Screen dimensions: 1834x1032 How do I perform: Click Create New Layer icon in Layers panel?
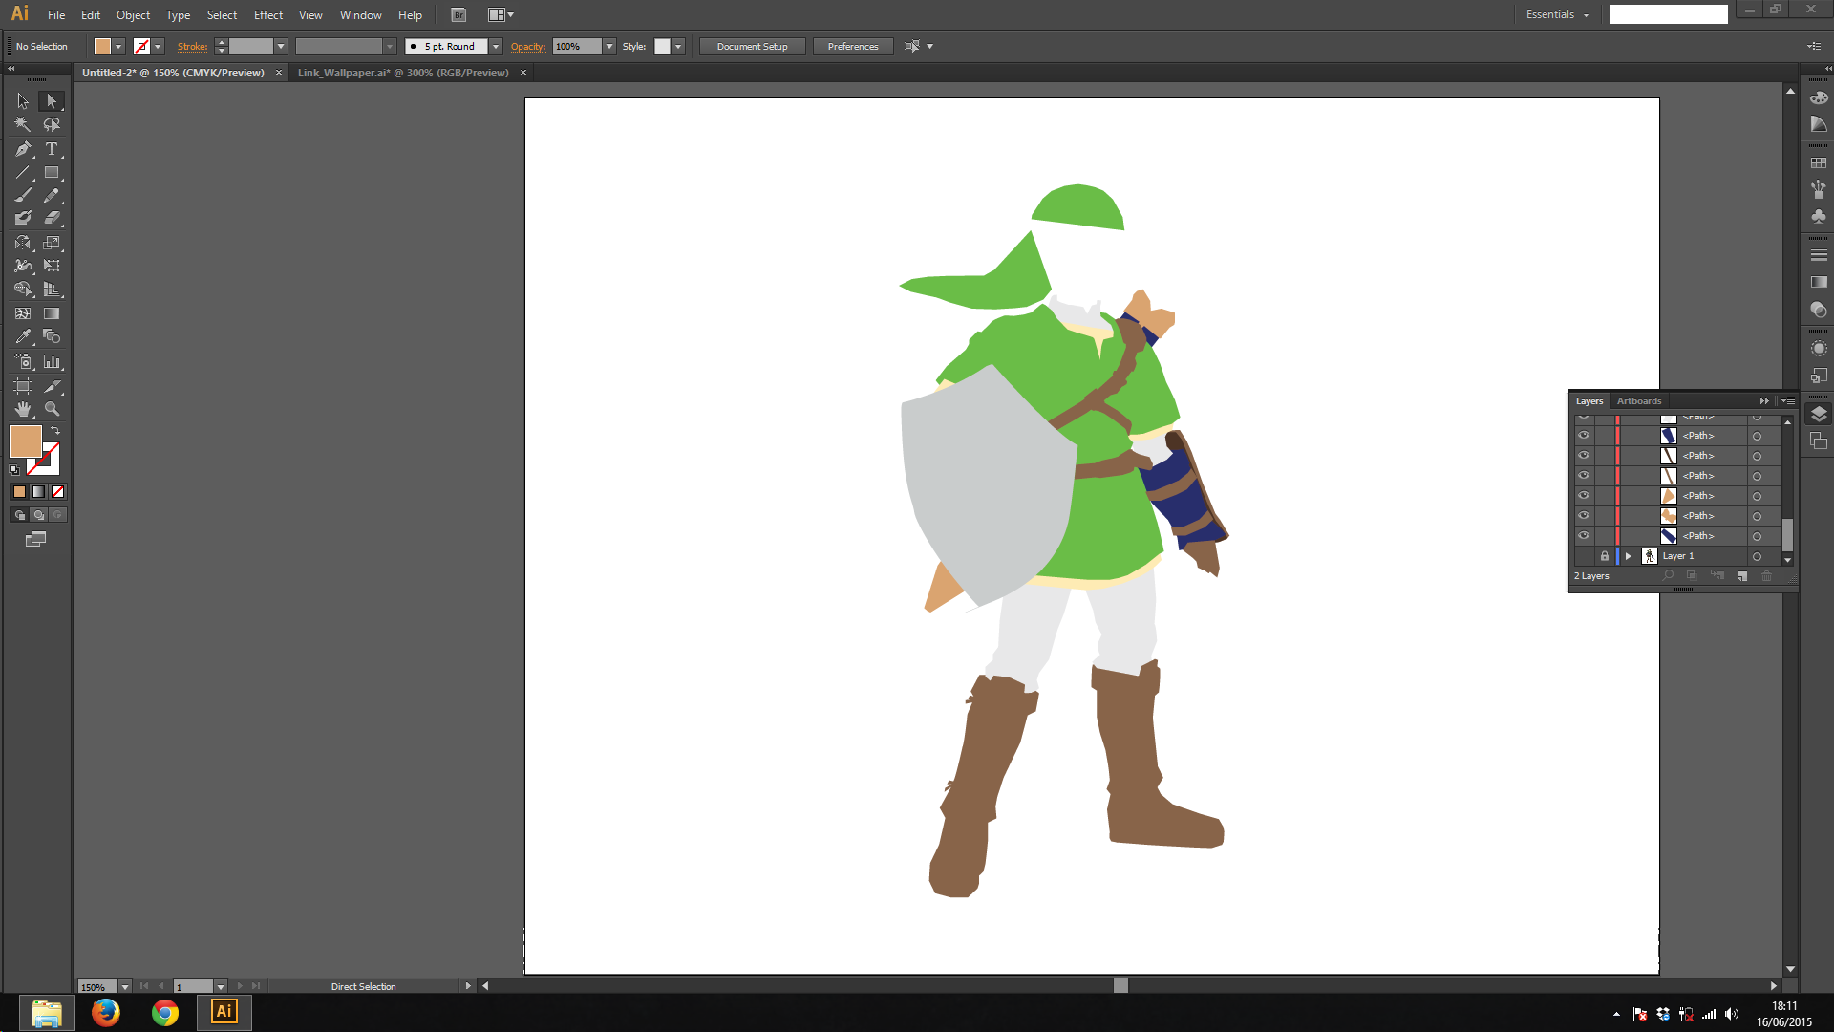coord(1742,576)
